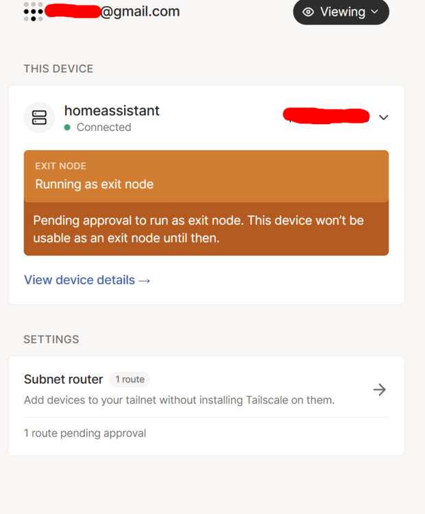Click the homeassistant device name
The width and height of the screenshot is (425, 514).
(x=112, y=110)
